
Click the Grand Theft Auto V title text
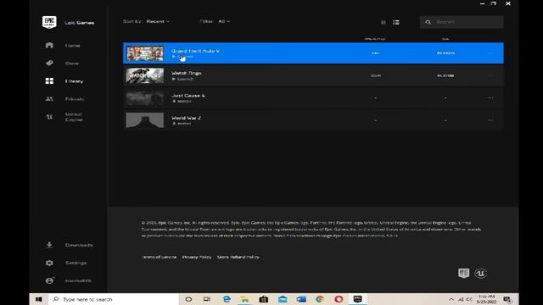pos(195,51)
